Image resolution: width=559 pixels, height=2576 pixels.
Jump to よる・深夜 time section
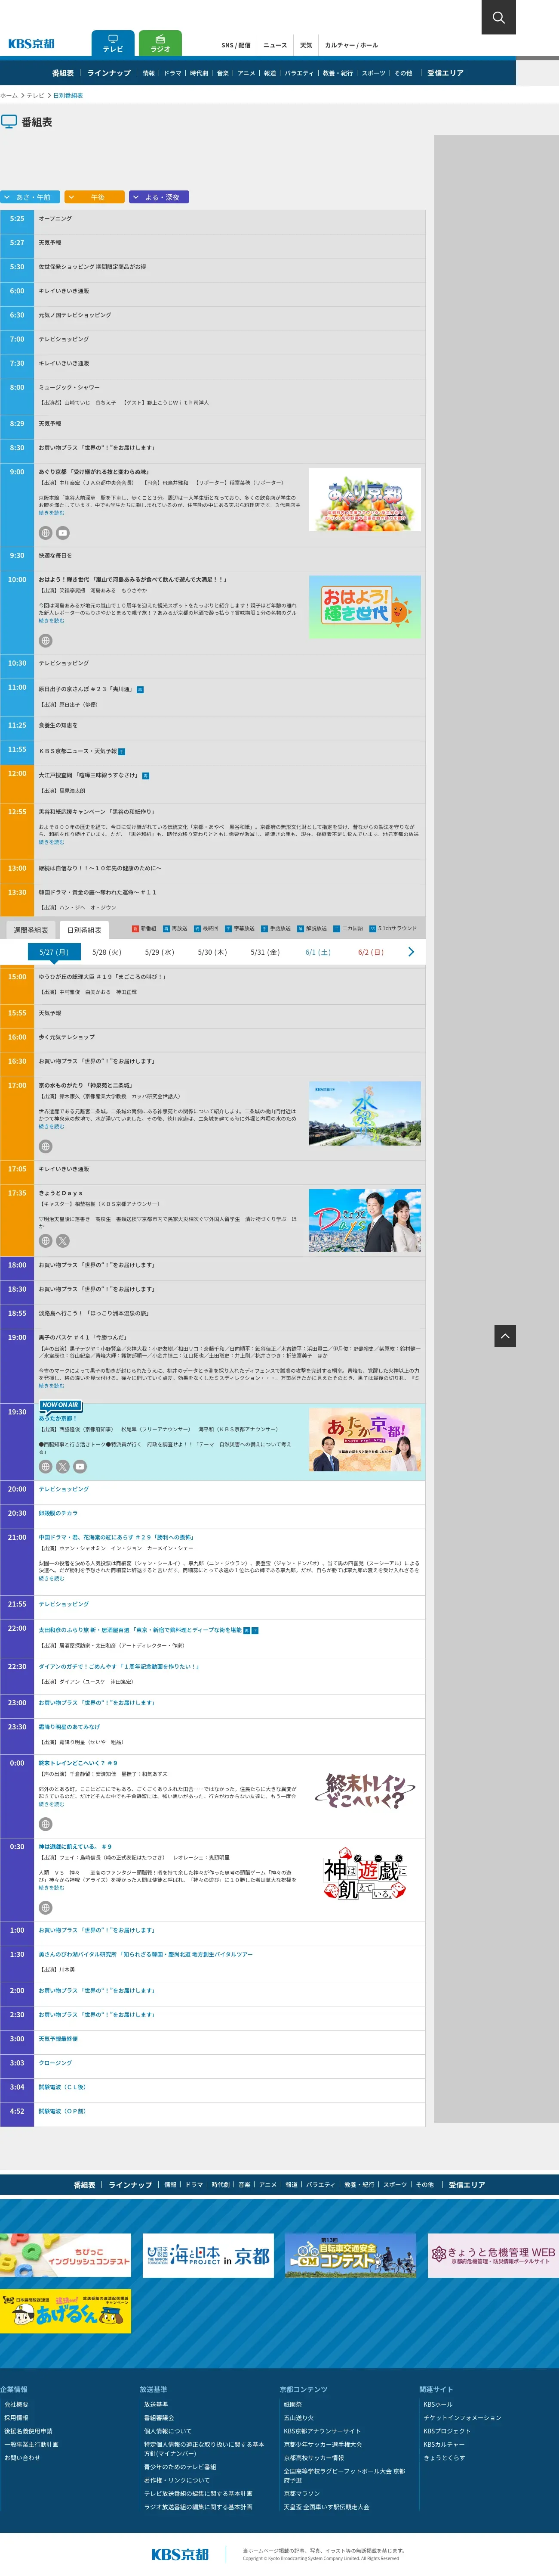159,197
